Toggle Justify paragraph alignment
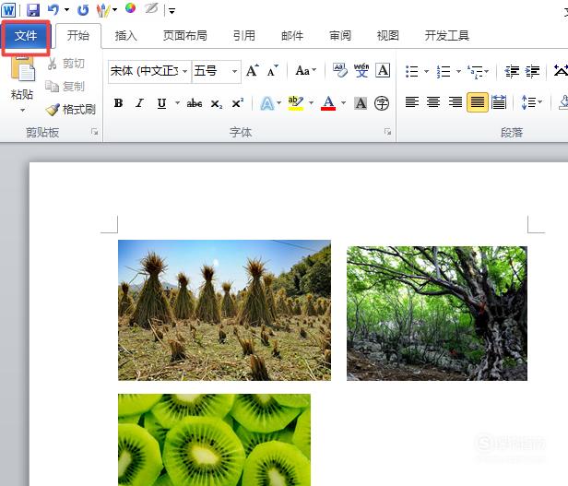The width and height of the screenshot is (568, 486). tap(477, 102)
